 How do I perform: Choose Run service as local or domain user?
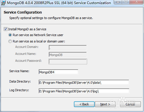click(10, 41)
